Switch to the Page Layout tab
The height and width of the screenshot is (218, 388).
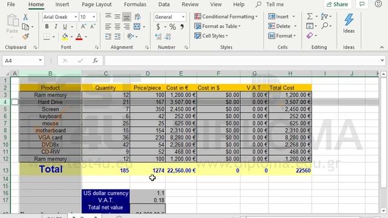point(96,4)
